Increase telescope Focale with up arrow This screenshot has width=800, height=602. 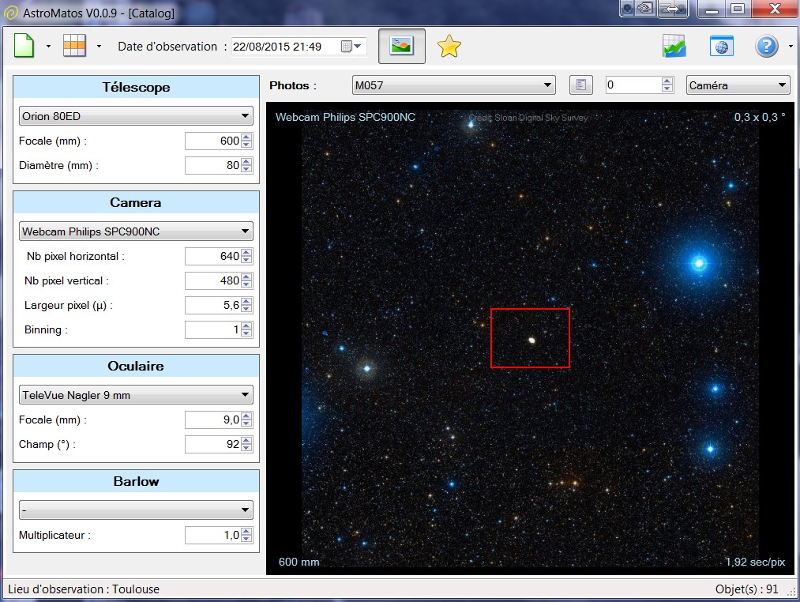[246, 137]
